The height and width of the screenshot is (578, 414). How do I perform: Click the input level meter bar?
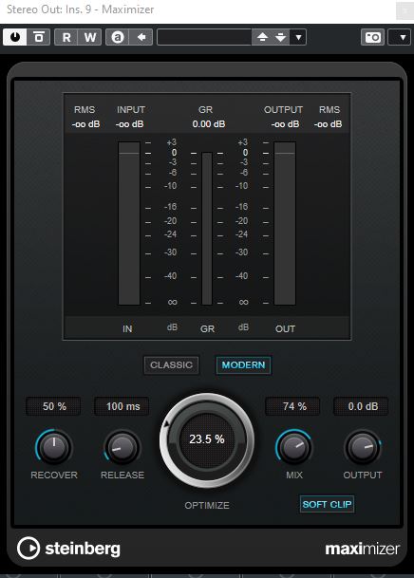(129, 223)
